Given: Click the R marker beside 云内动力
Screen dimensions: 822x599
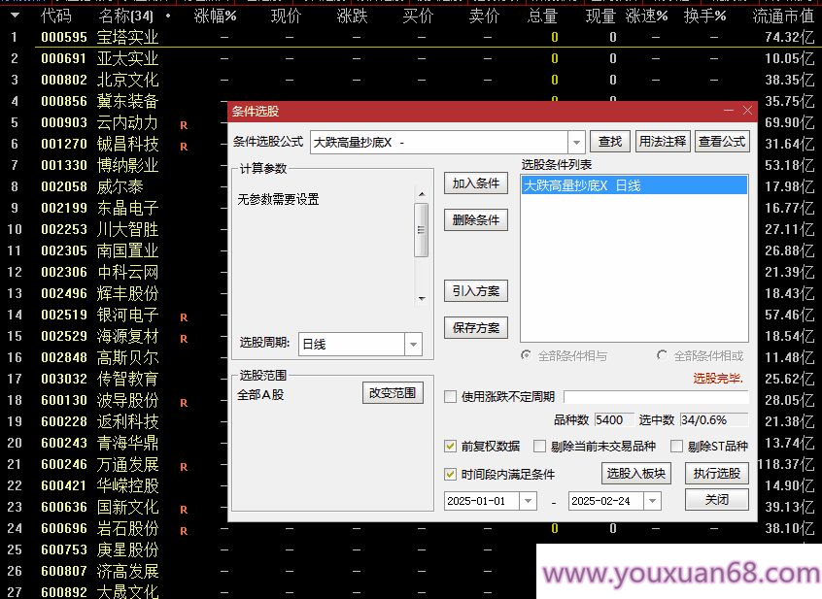Looking at the screenshot, I should 184,124.
